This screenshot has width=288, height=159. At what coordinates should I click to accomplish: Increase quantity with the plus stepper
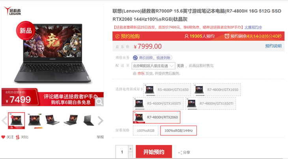[131, 149]
